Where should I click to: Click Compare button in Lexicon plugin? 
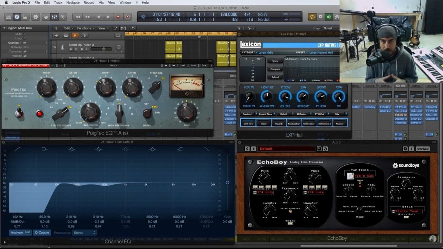tap(275, 69)
